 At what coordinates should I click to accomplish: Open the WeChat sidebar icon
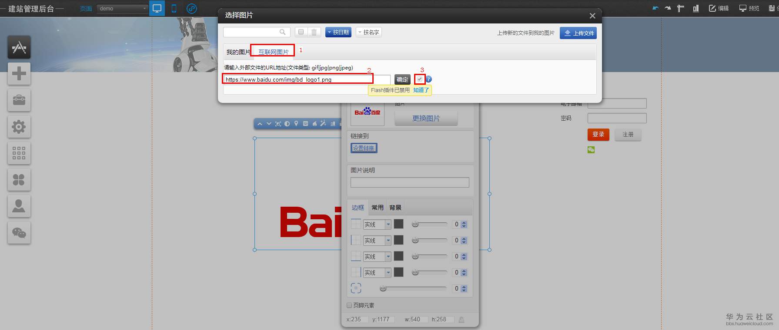pyautogui.click(x=19, y=233)
